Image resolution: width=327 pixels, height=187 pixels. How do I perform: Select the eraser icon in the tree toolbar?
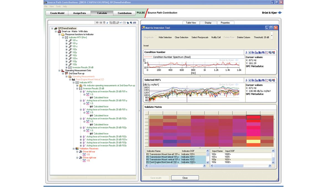pyautogui.click(x=117, y=23)
